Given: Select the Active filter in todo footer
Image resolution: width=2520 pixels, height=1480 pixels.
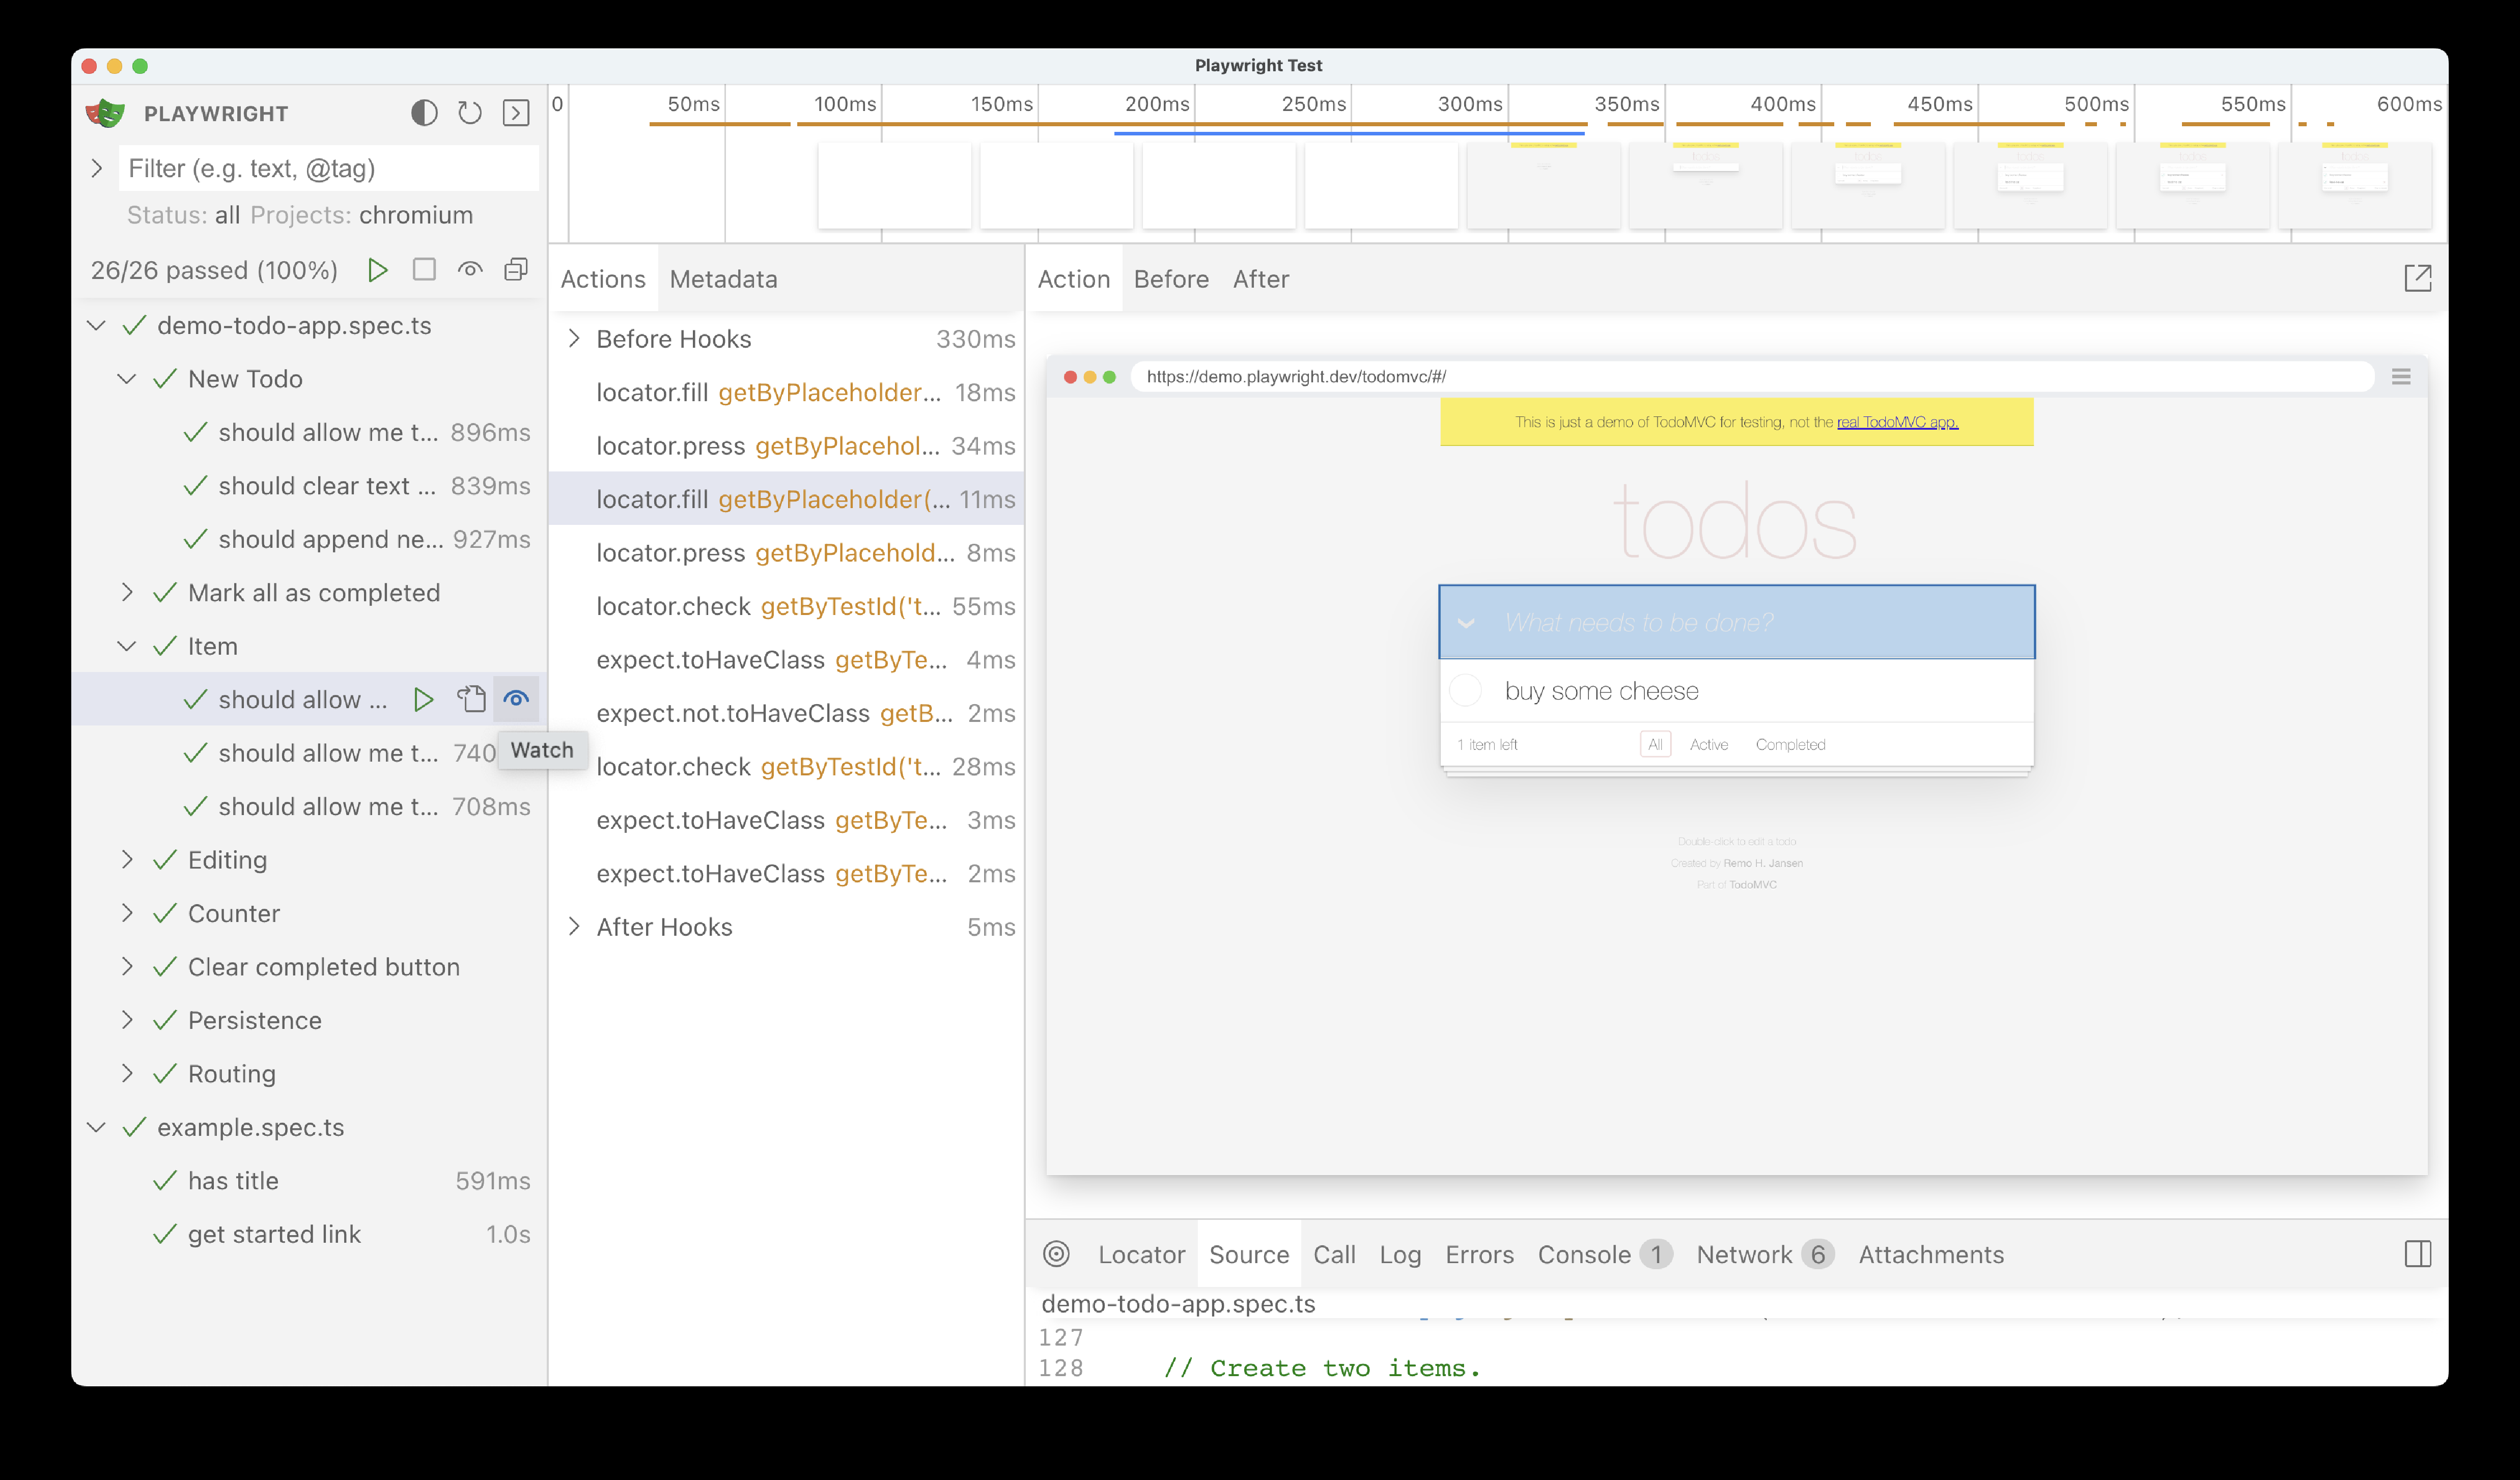Looking at the screenshot, I should (1708, 744).
